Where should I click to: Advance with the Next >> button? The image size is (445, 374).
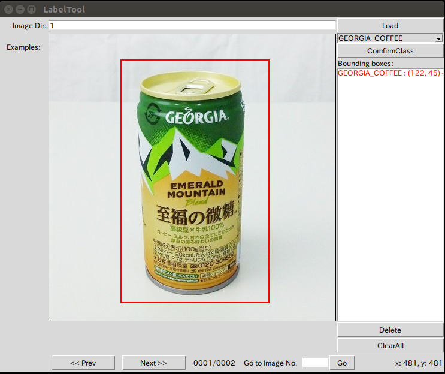pyautogui.click(x=154, y=363)
